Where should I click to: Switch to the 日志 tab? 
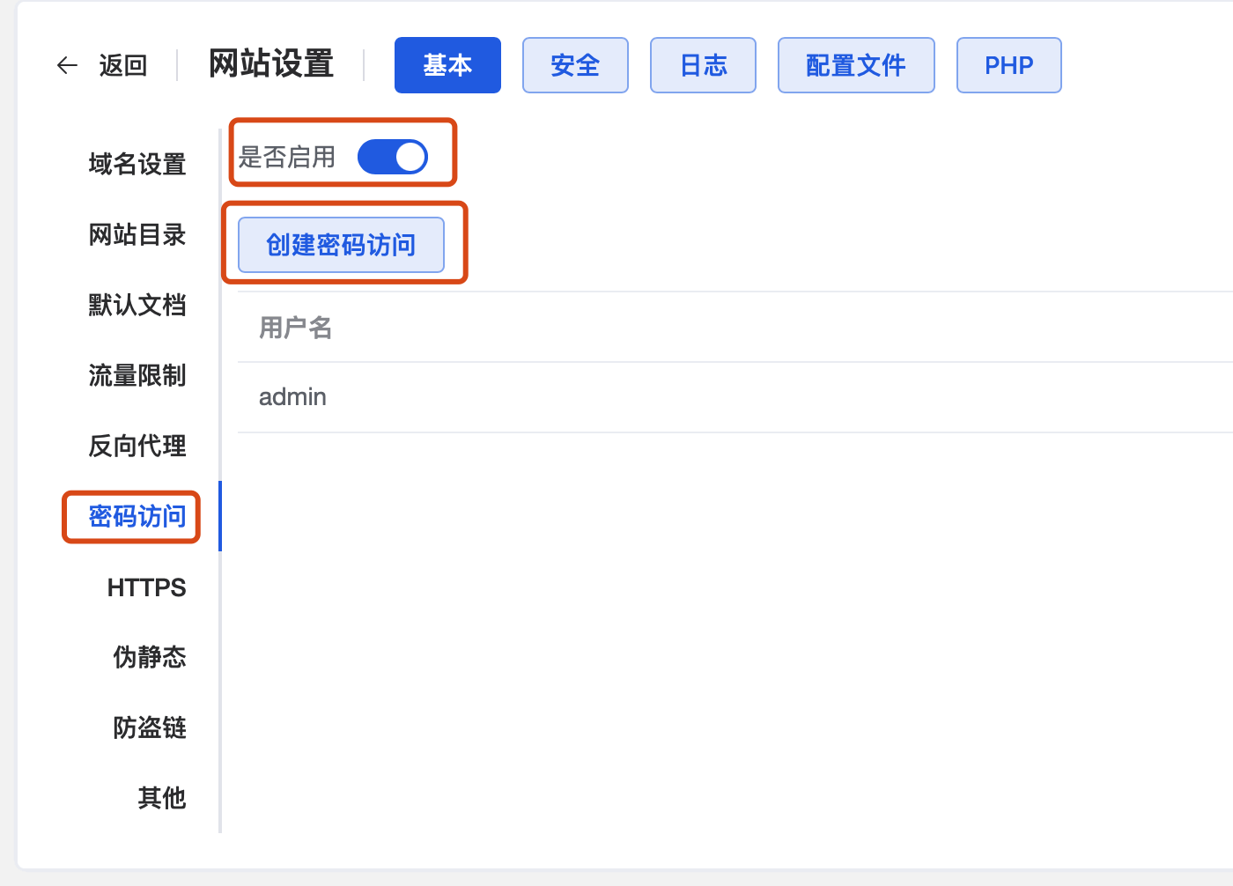coord(703,64)
